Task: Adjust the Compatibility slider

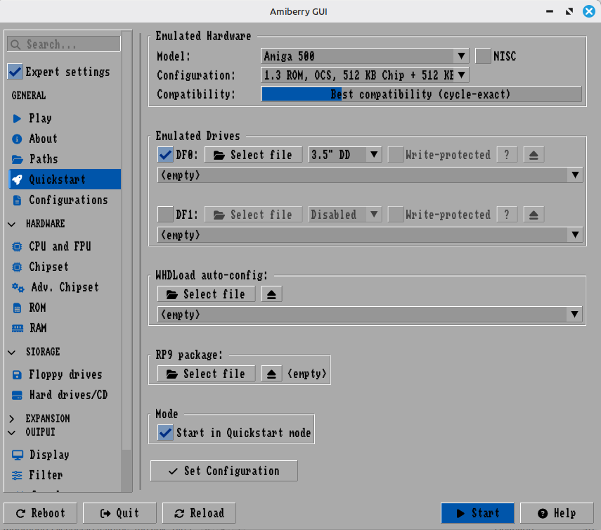Action: (421, 94)
